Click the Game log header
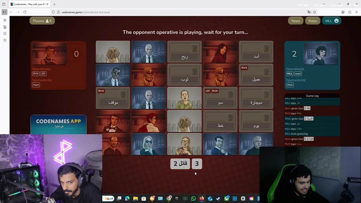Screen dimensions: 361x203 [312, 96]
